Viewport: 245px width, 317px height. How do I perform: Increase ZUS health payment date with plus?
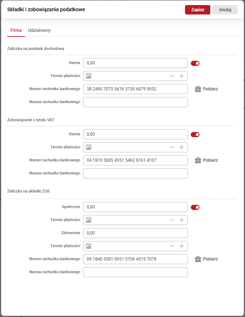pyautogui.click(x=181, y=246)
